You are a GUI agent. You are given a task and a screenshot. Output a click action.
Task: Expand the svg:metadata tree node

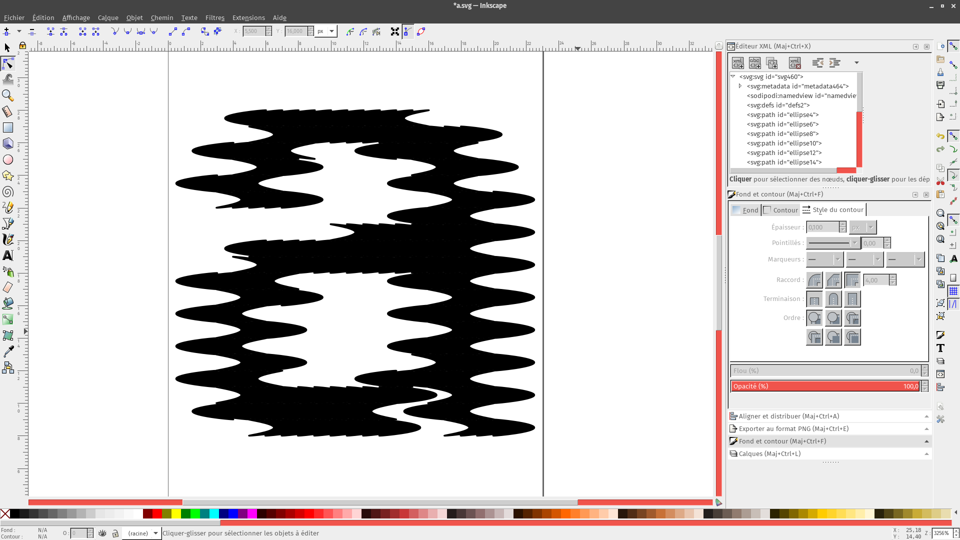click(x=740, y=86)
